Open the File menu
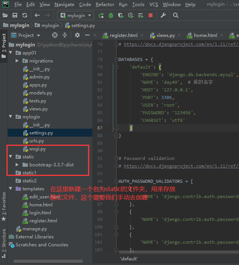This screenshot has height=265, width=239. pos(18,5)
